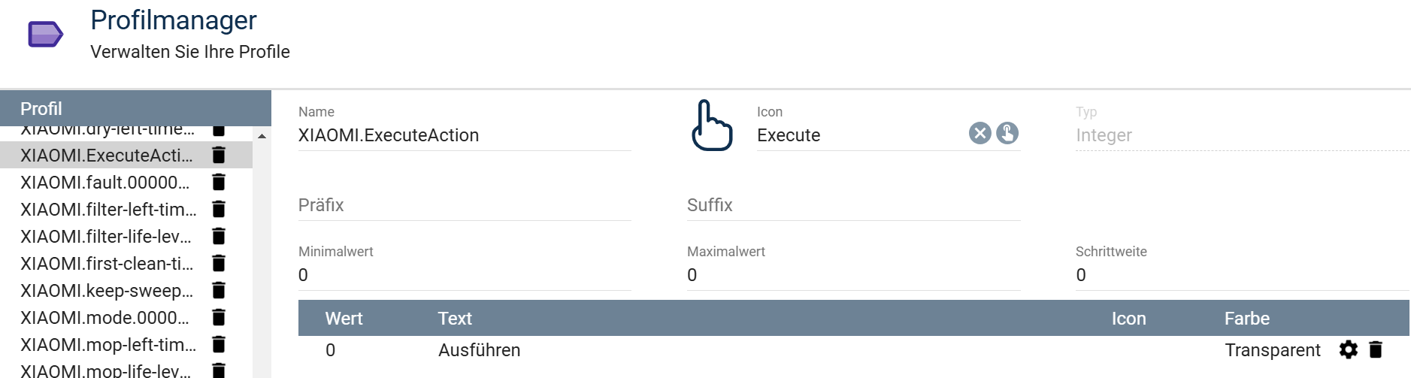Viewport: 1411px width, 378px height.
Task: Click the Maximalwert input field
Action: pyautogui.click(x=853, y=275)
